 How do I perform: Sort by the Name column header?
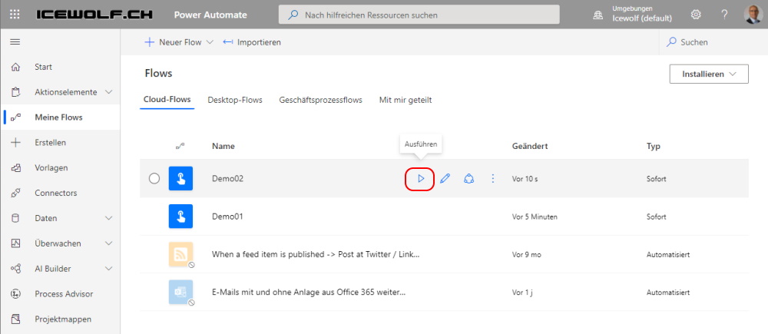click(223, 146)
